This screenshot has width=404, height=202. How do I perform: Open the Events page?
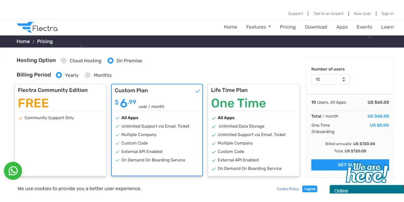[x=364, y=27]
